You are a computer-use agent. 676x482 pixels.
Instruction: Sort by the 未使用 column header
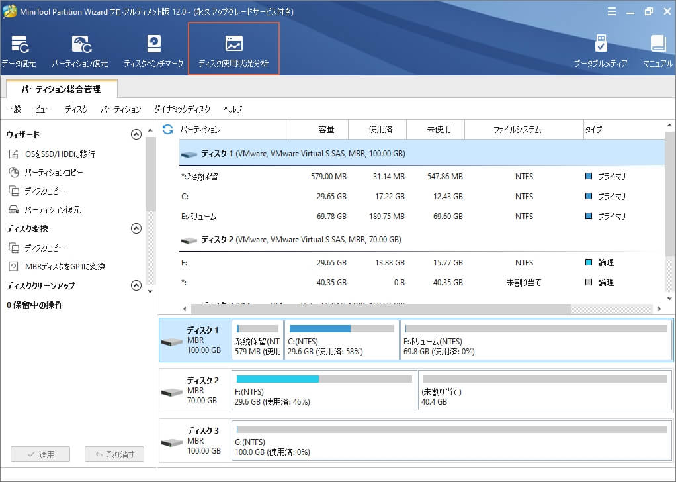click(x=435, y=130)
